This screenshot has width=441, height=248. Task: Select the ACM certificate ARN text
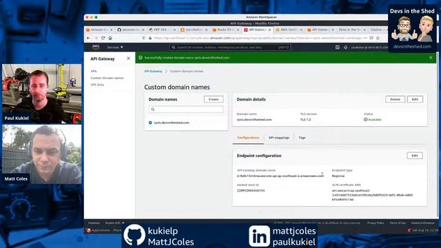pos(372,195)
